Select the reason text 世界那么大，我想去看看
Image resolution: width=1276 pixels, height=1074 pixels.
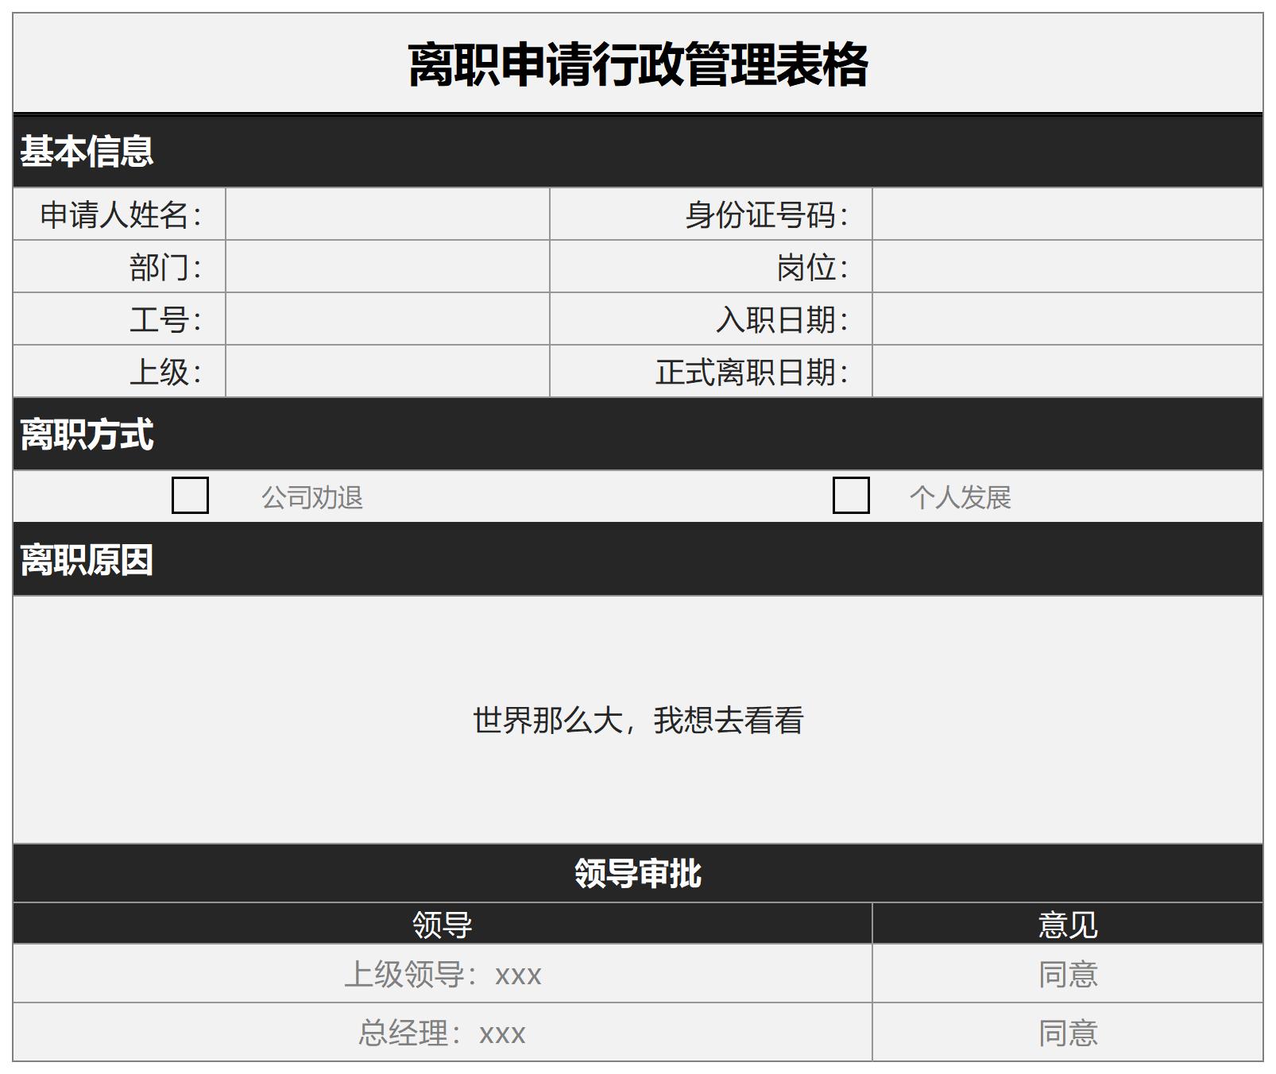638,721
